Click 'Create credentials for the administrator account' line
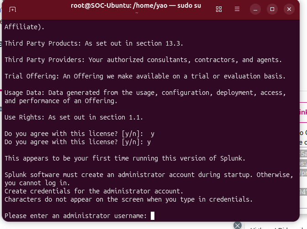Image resolution: width=307 pixels, height=229 pixels. tap(94, 191)
